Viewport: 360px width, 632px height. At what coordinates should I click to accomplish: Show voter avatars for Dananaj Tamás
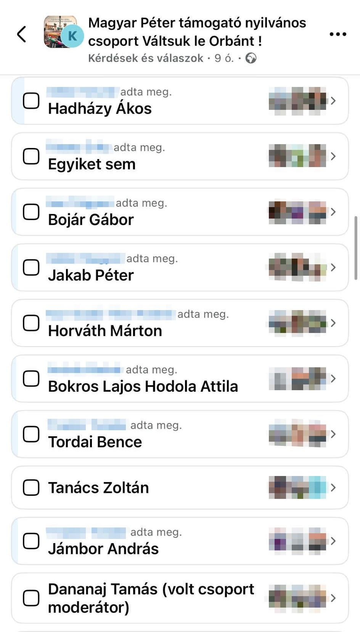pyautogui.click(x=297, y=598)
